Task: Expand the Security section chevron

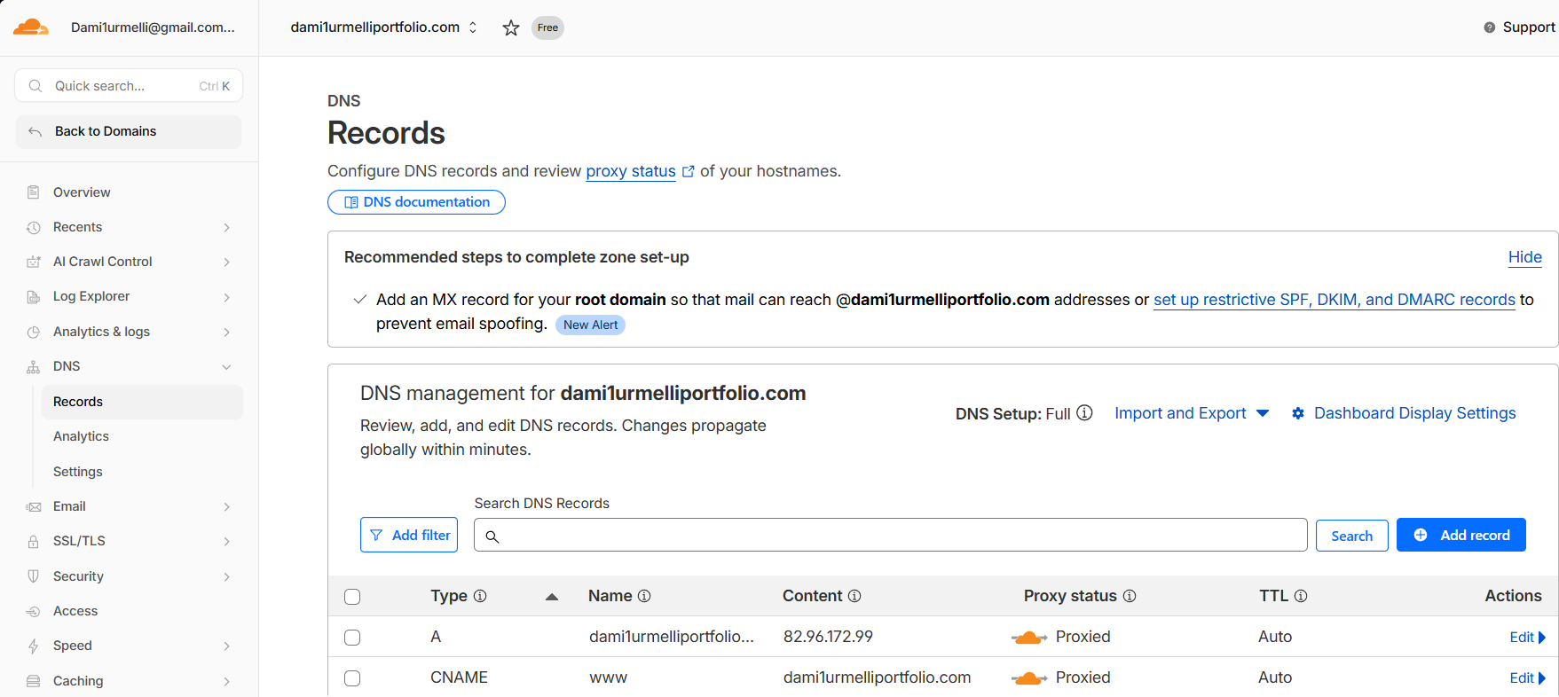Action: pos(227,577)
